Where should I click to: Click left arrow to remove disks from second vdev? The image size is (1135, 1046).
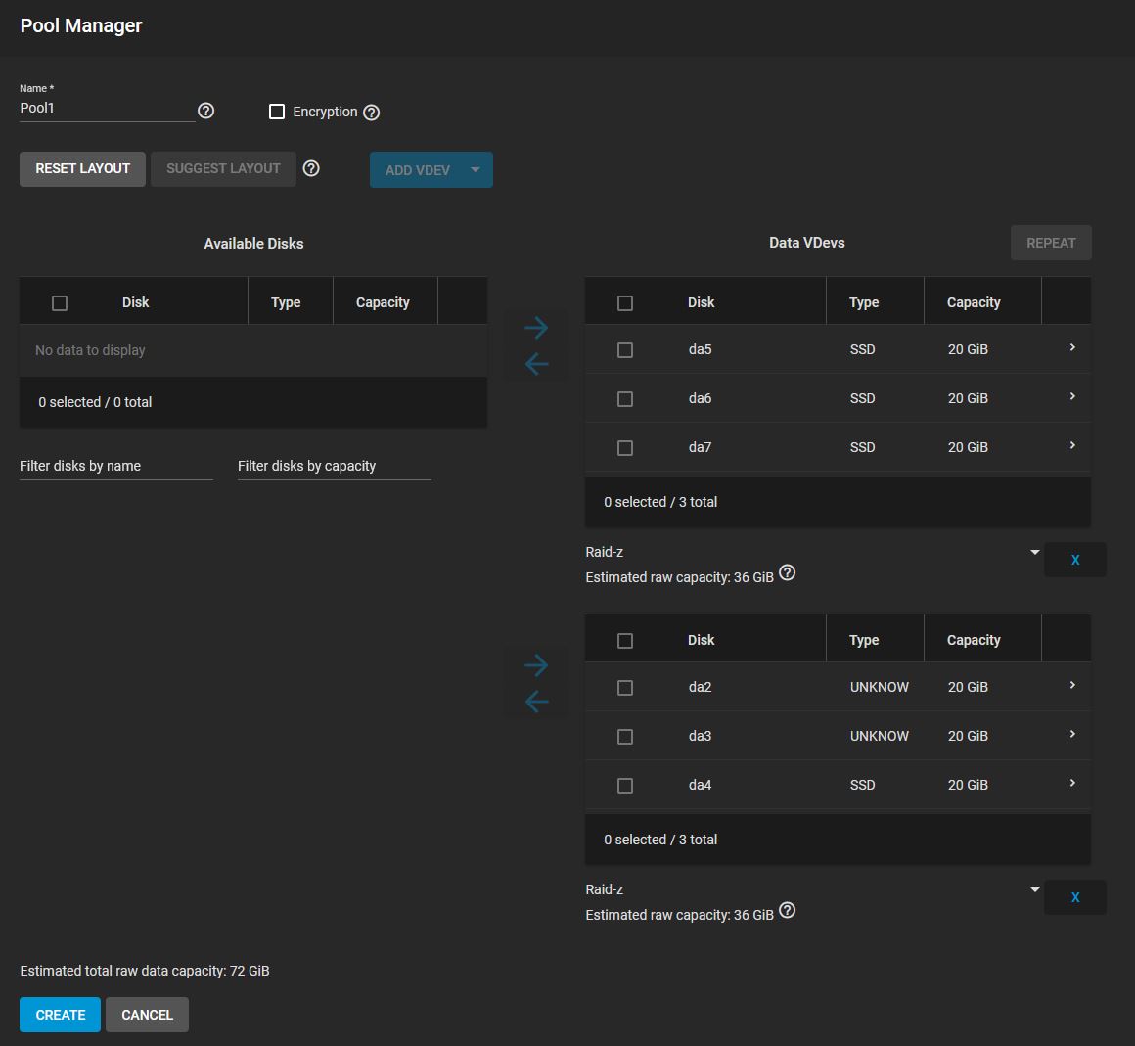[x=536, y=702]
